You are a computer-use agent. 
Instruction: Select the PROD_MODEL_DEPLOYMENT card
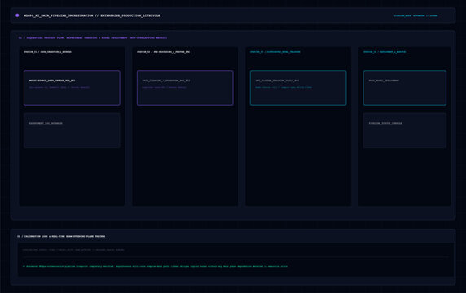404,88
